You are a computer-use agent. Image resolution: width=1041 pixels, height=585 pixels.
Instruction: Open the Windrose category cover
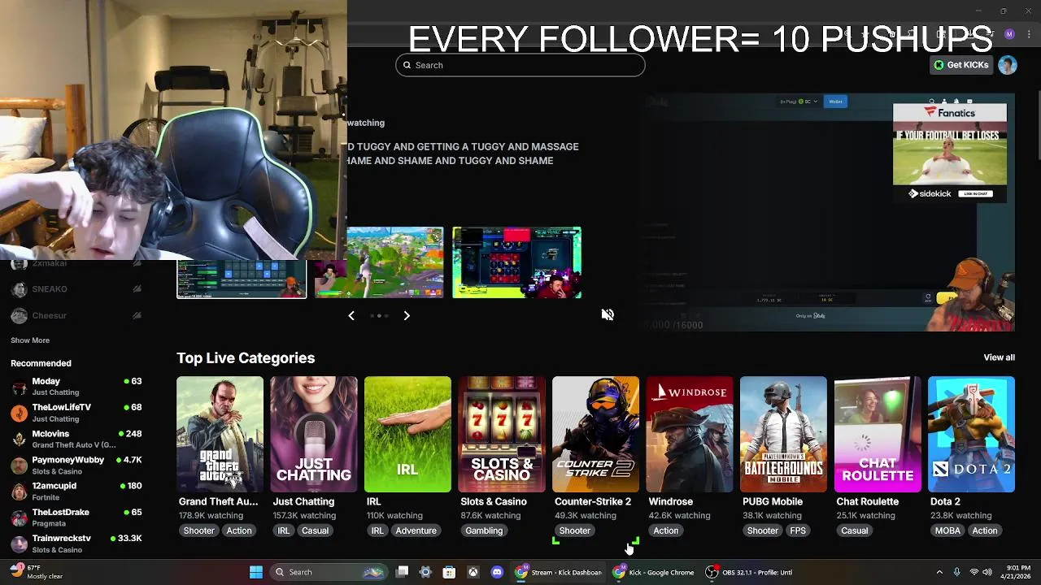(690, 434)
